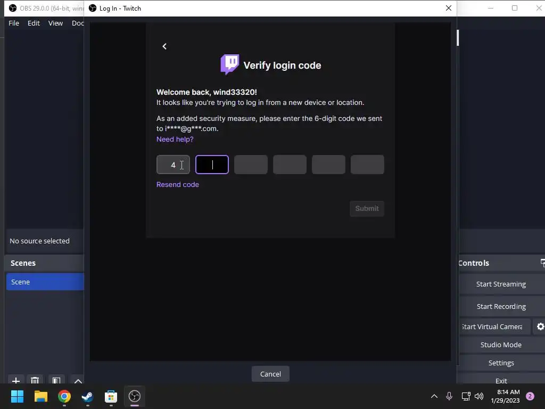
Task: Click 'No source selected' label
Action: (39, 241)
